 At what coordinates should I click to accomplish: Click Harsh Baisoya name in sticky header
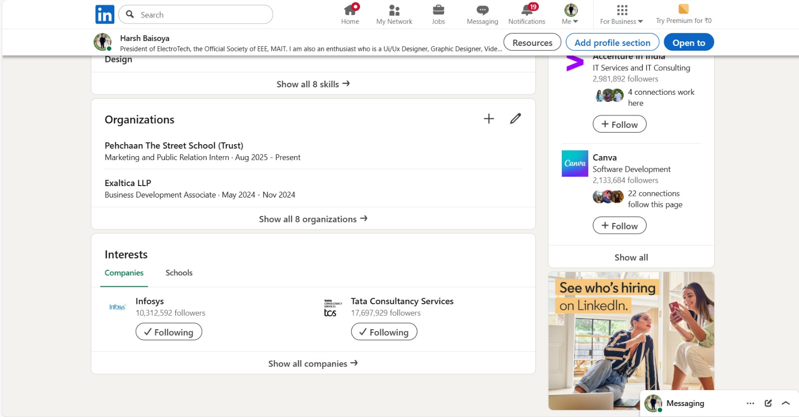click(145, 38)
